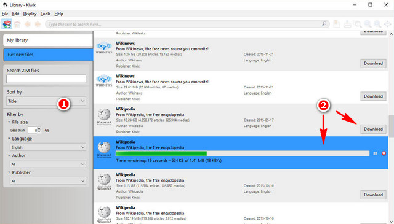Click the bookmark toolbar icon

336,24
